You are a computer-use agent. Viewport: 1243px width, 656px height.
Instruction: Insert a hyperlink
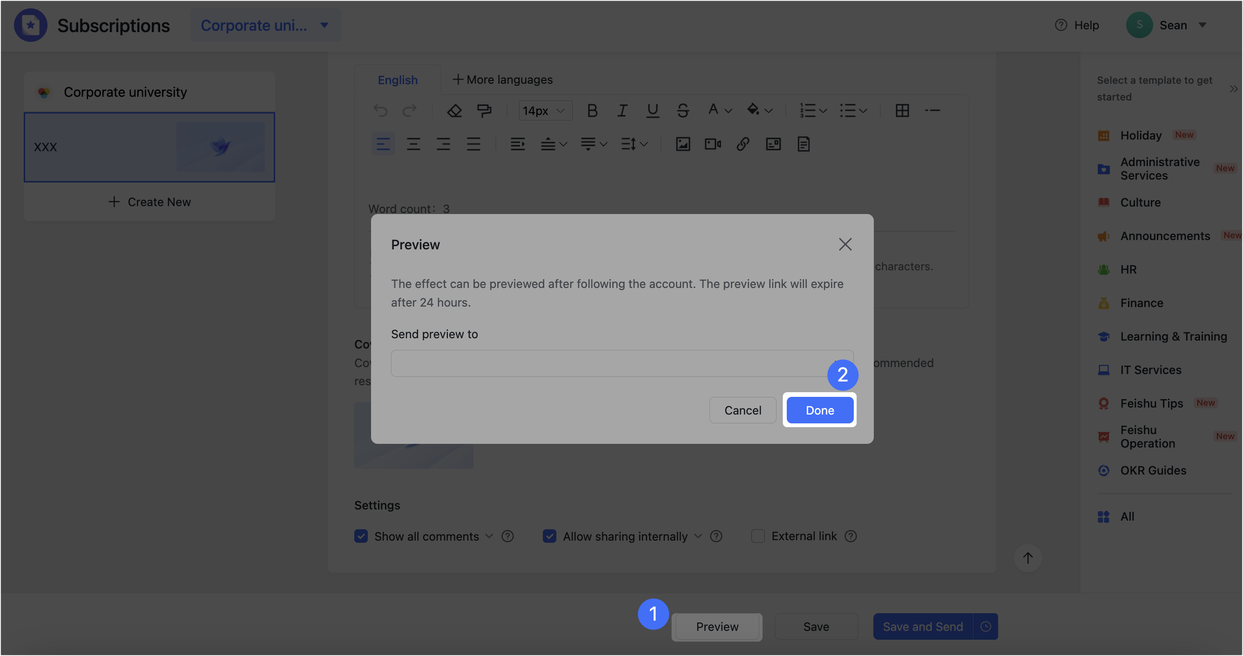[x=743, y=144]
